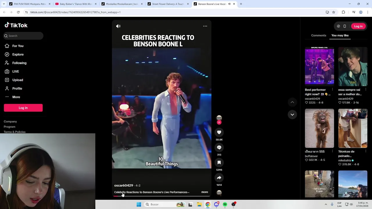Open comments via the speech bubble icon
This screenshot has height=209, width=372.
tap(219, 147)
